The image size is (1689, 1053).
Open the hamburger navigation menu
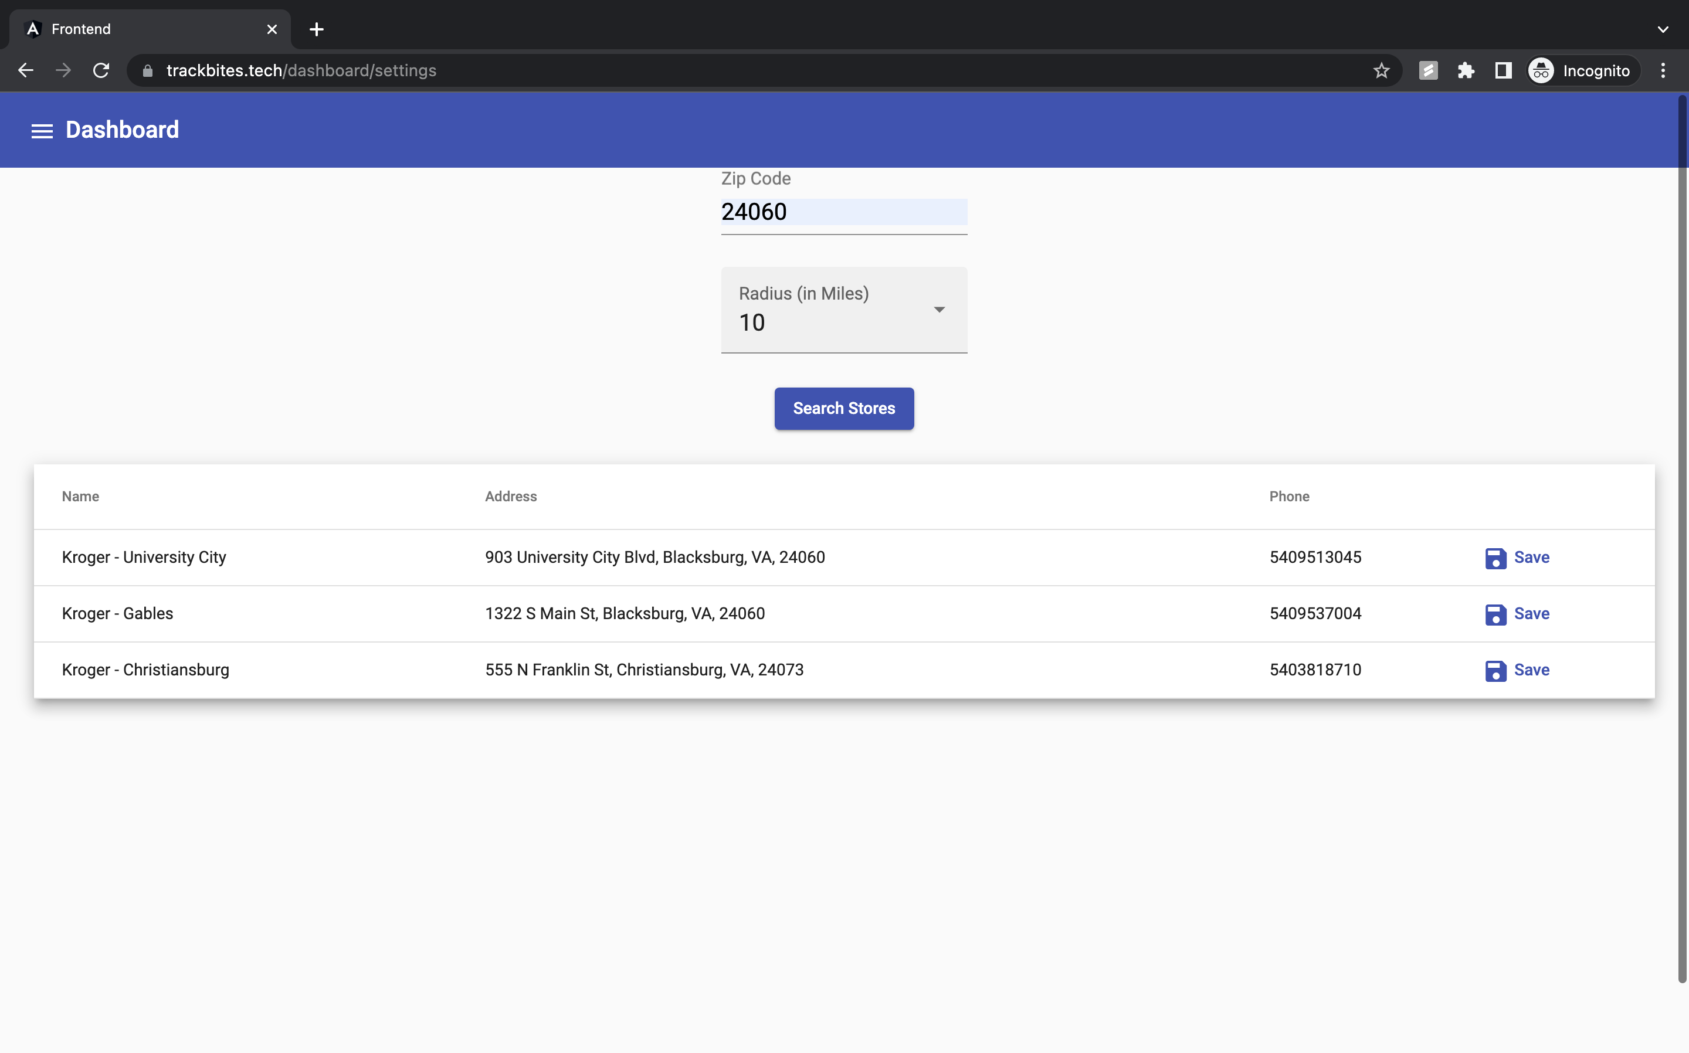tap(42, 130)
